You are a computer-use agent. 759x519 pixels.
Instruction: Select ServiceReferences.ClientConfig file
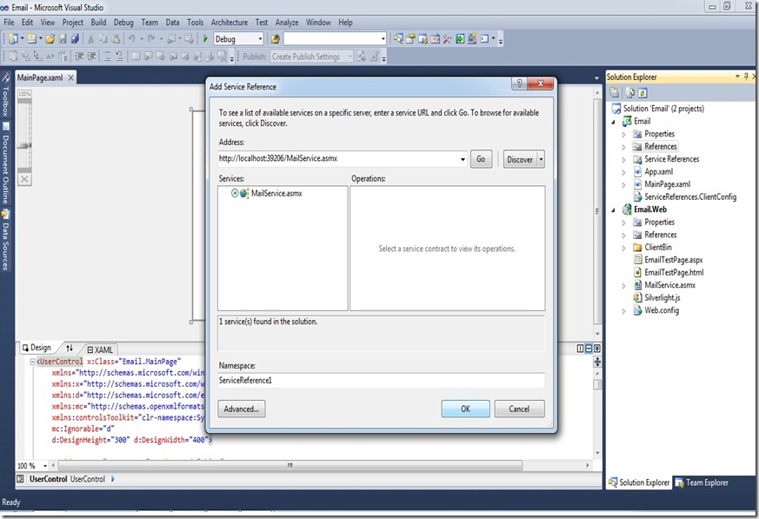pos(689,197)
